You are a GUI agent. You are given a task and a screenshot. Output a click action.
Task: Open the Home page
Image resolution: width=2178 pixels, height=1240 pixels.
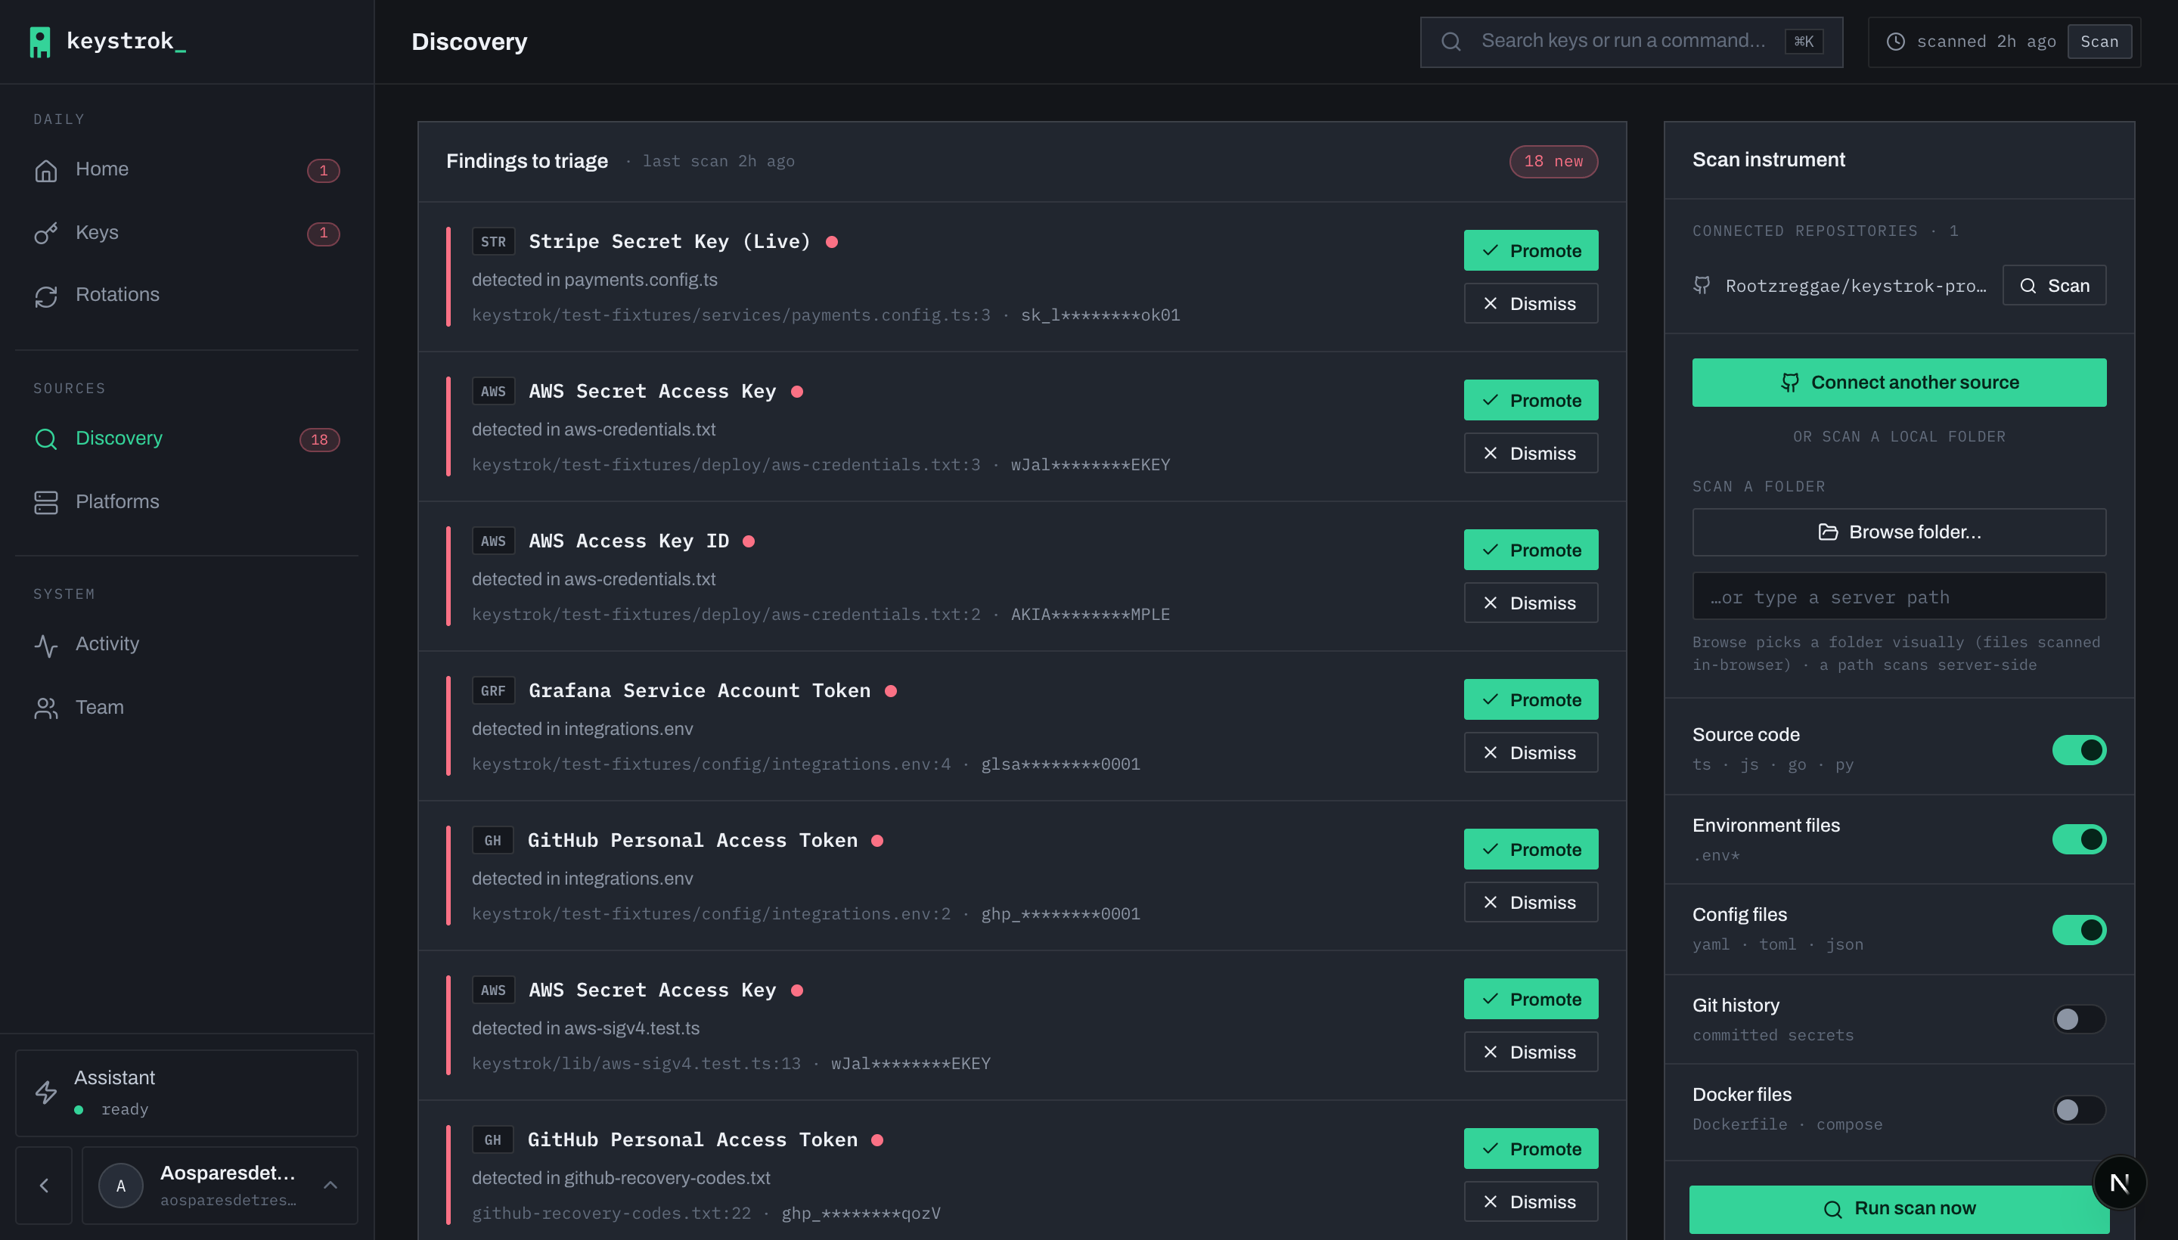tap(187, 170)
